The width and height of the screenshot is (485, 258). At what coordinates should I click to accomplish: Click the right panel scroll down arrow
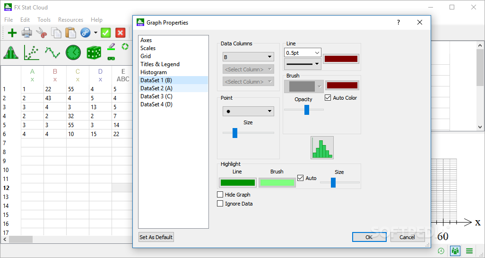tap(480, 127)
